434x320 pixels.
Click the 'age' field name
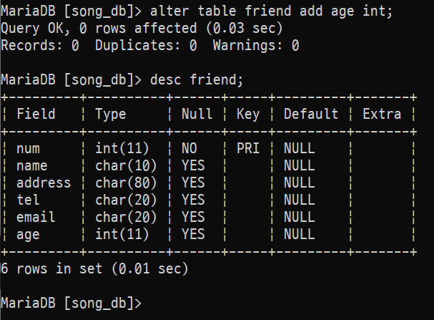[x=28, y=234]
